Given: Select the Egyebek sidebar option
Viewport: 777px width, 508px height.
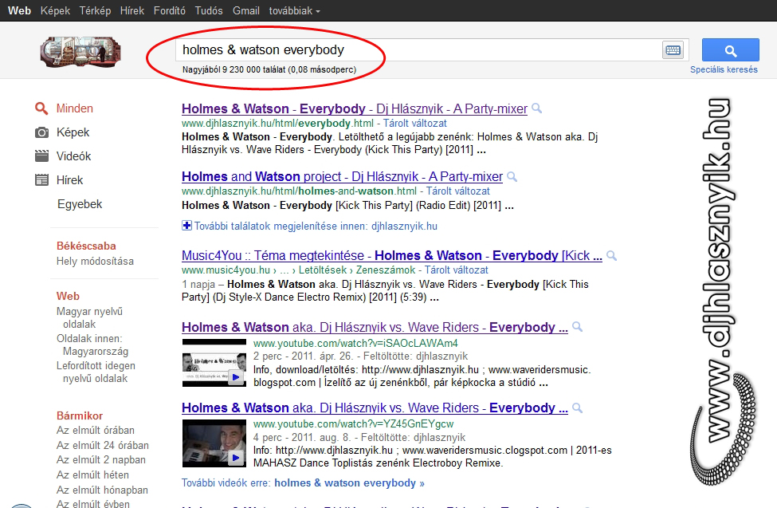Looking at the screenshot, I should point(80,204).
